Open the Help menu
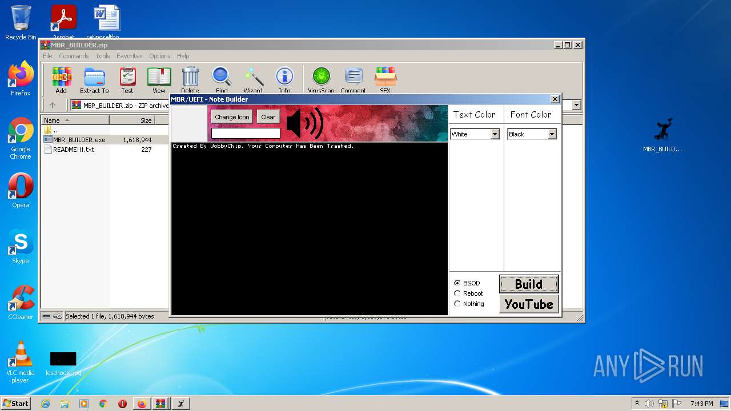Screen dimensions: 731x411 pyautogui.click(x=183, y=56)
